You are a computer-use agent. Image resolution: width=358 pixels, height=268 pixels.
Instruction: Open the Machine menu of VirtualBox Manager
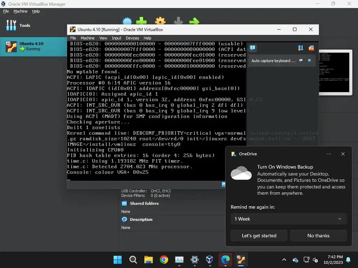coord(20,11)
